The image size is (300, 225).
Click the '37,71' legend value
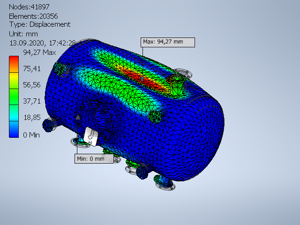tap(32, 101)
